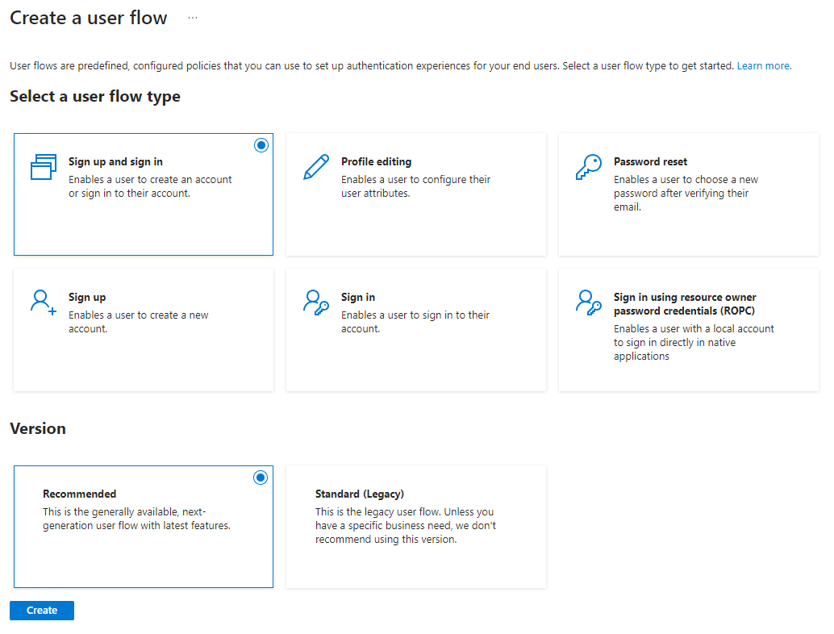Select the Profile editing title

376,161
